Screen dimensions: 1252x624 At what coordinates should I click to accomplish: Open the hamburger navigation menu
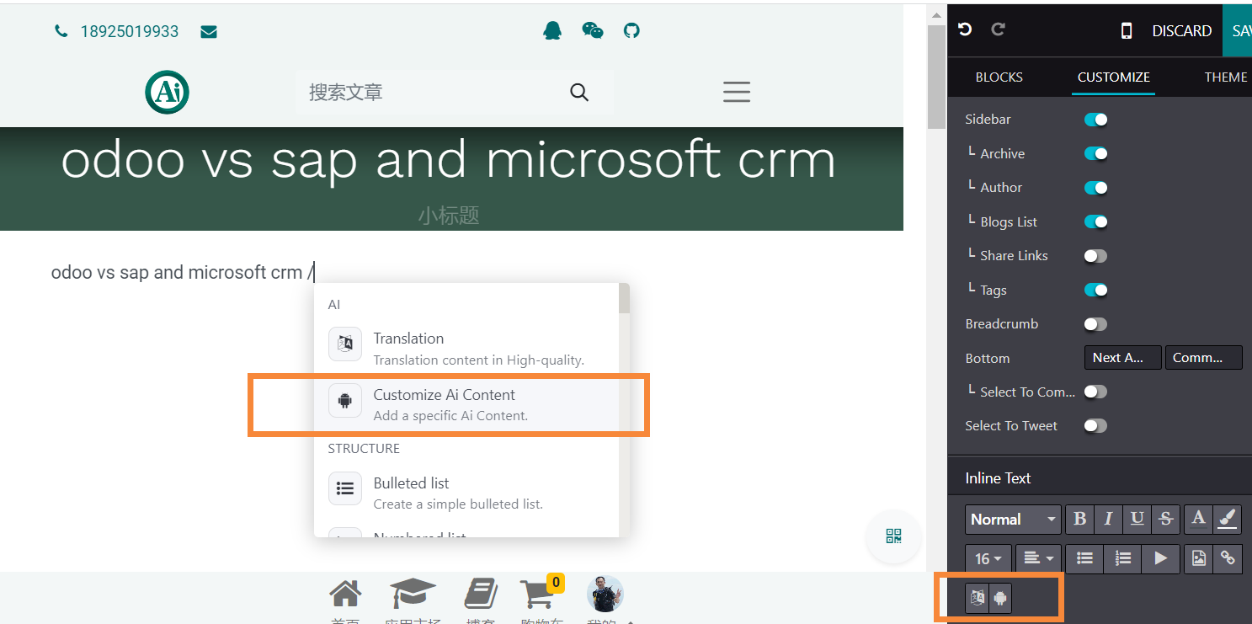(737, 92)
